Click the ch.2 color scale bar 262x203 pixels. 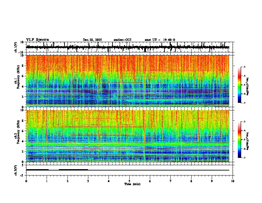tap(239, 140)
